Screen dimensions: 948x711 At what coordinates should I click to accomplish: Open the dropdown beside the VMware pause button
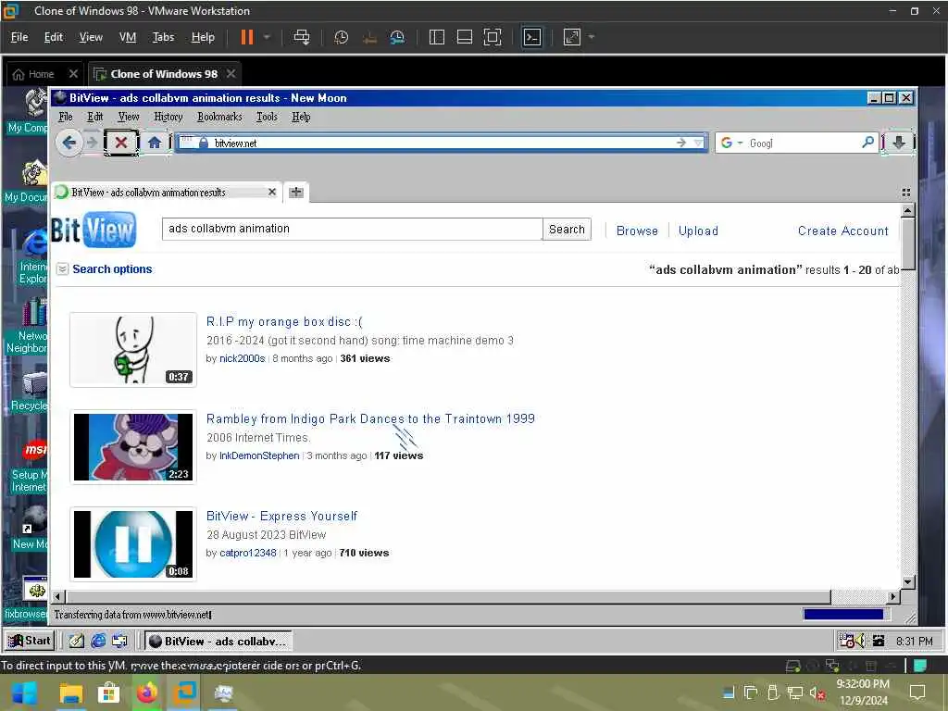pyautogui.click(x=267, y=37)
